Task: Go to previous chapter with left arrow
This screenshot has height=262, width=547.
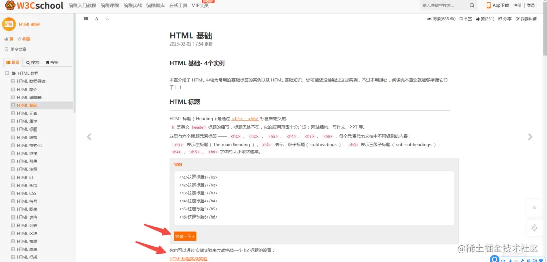Action: 89,137
